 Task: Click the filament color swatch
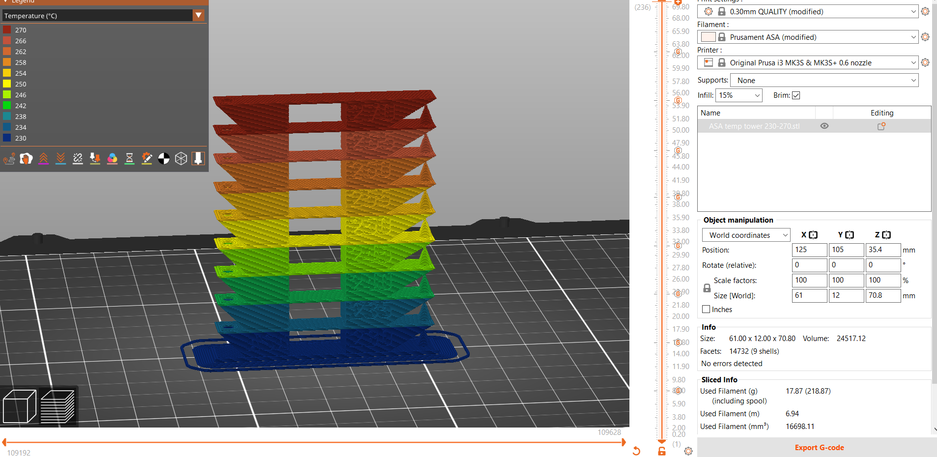click(x=708, y=37)
